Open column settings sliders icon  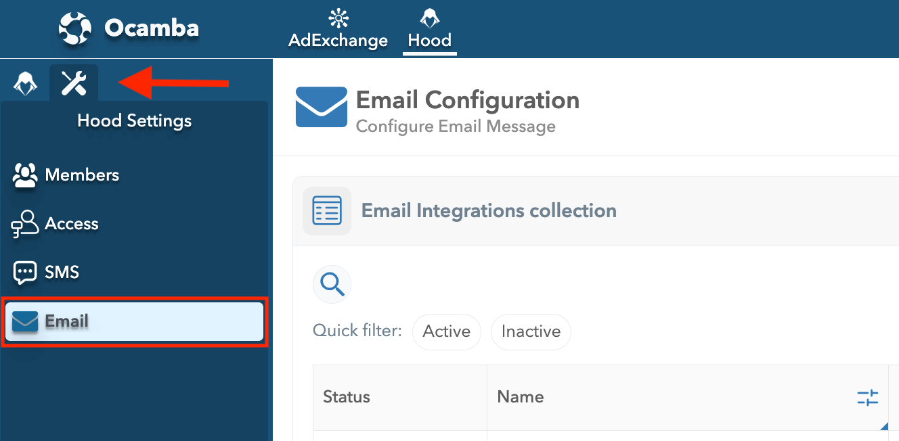coord(867,398)
